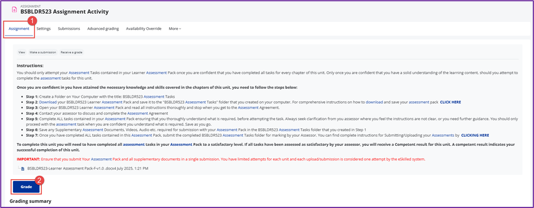Image resolution: width=534 pixels, height=208 pixels.
Task: Switch to the Assignment tab
Action: (x=19, y=29)
